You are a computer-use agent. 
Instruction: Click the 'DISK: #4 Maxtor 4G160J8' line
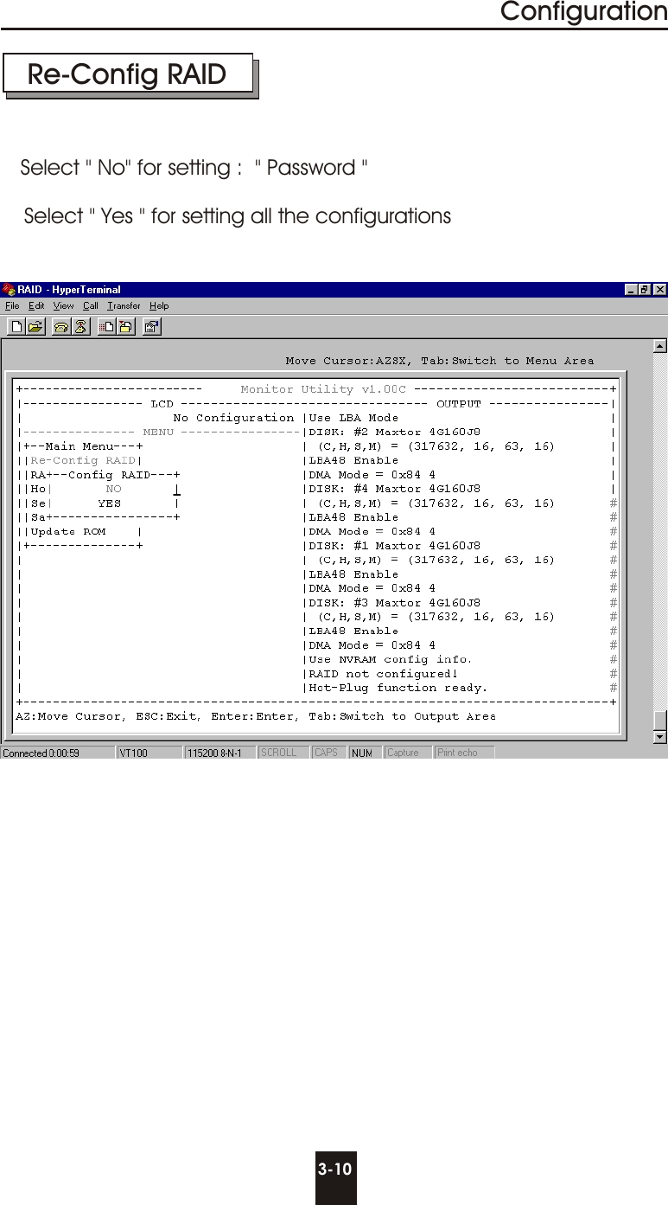pyautogui.click(x=395, y=489)
